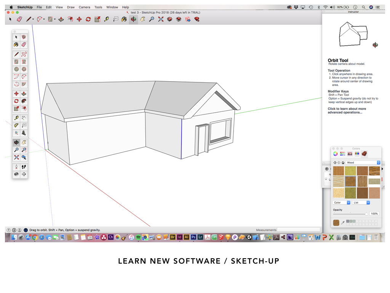Select the Circle tool in the floating palette
The image size is (390, 293).
point(16,69)
